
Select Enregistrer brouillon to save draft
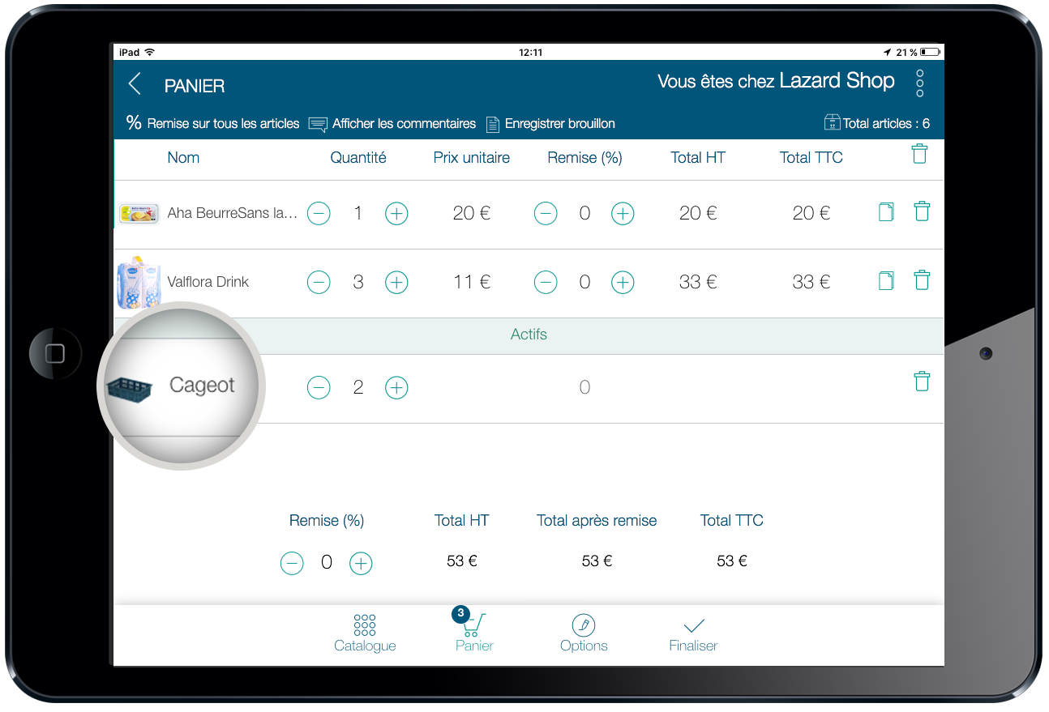coord(550,124)
